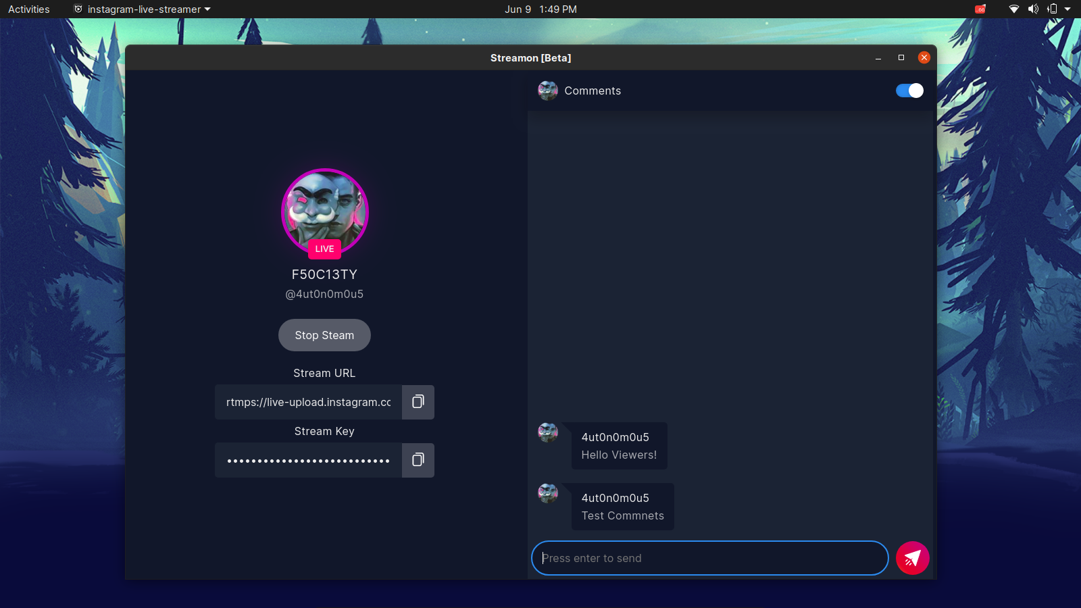Open the instagram-live-streamer app menu
1081x608 pixels.
tap(143, 9)
